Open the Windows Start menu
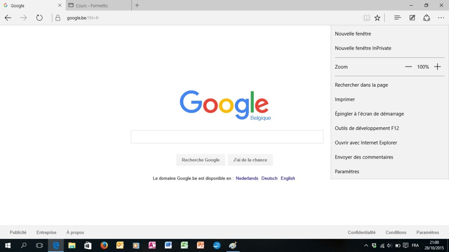The height and width of the screenshot is (252, 449). pyautogui.click(x=7, y=245)
